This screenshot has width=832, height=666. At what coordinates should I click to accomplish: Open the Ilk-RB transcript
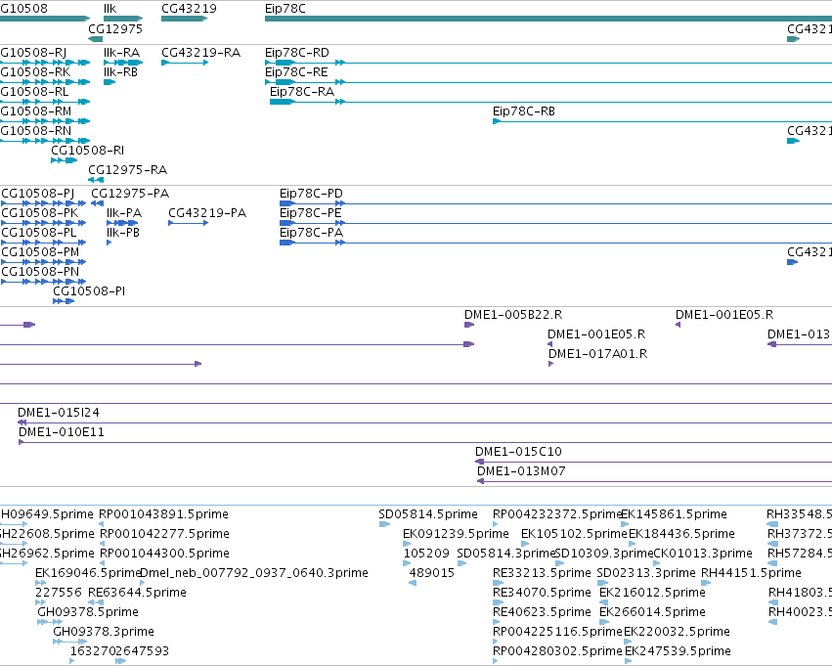coord(120,72)
